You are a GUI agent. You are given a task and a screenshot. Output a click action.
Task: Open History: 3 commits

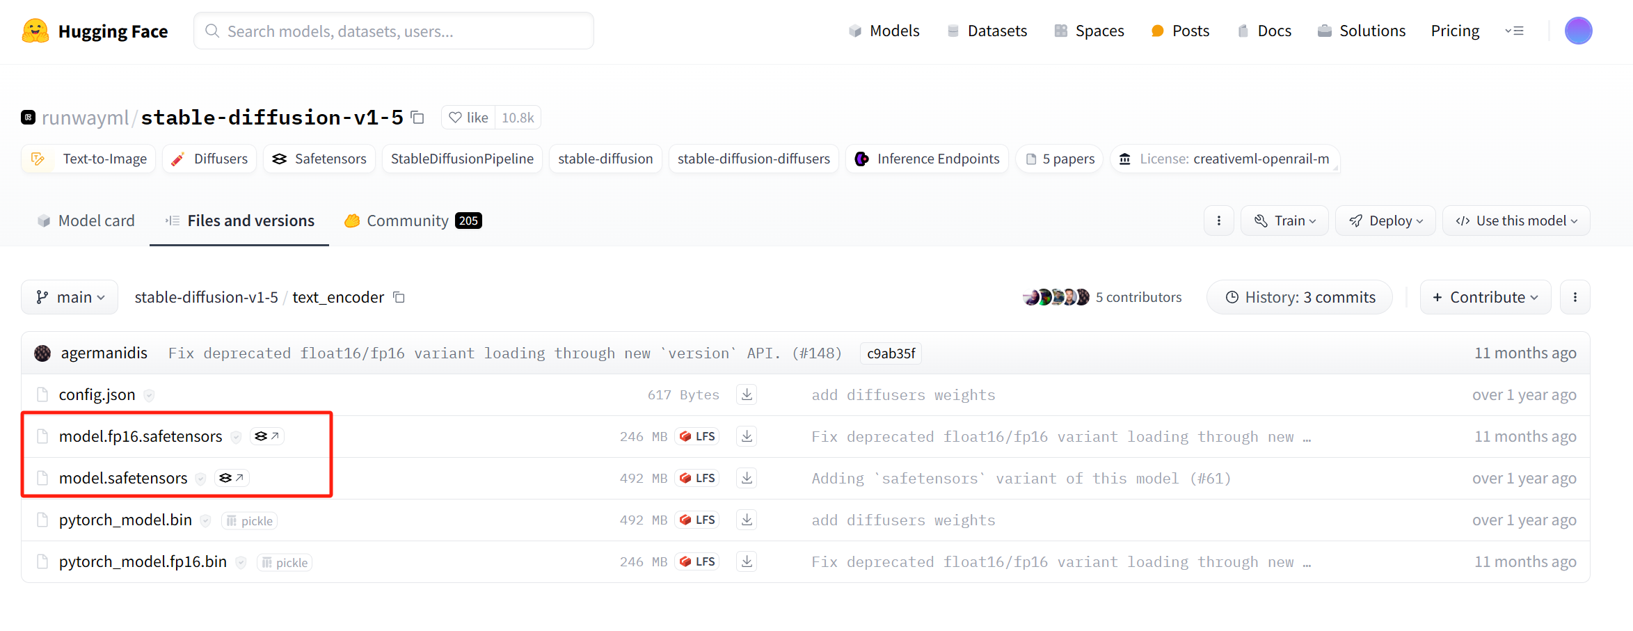(1300, 297)
